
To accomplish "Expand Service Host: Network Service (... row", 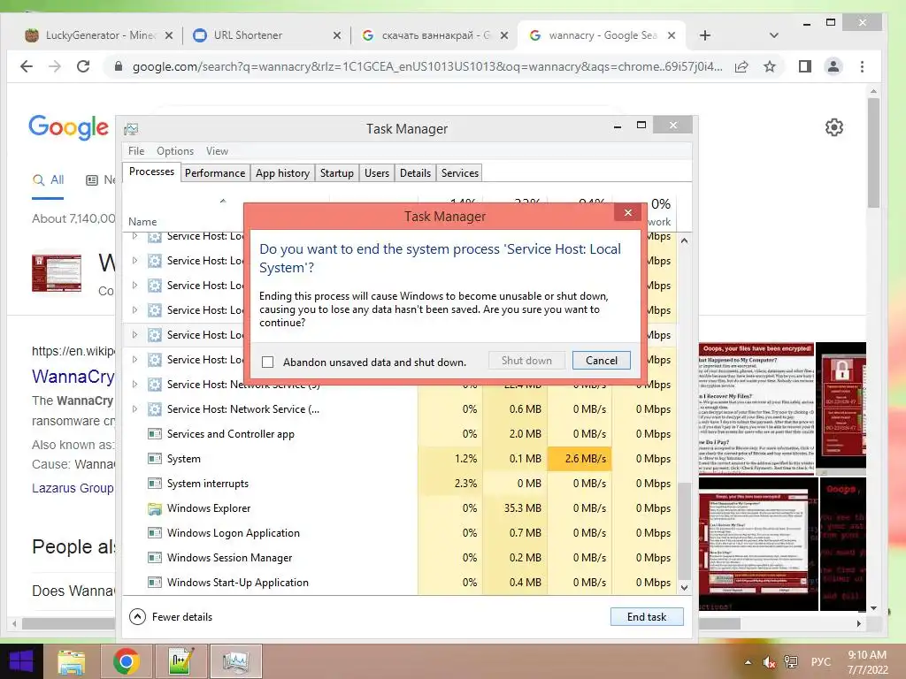I will click(x=134, y=408).
